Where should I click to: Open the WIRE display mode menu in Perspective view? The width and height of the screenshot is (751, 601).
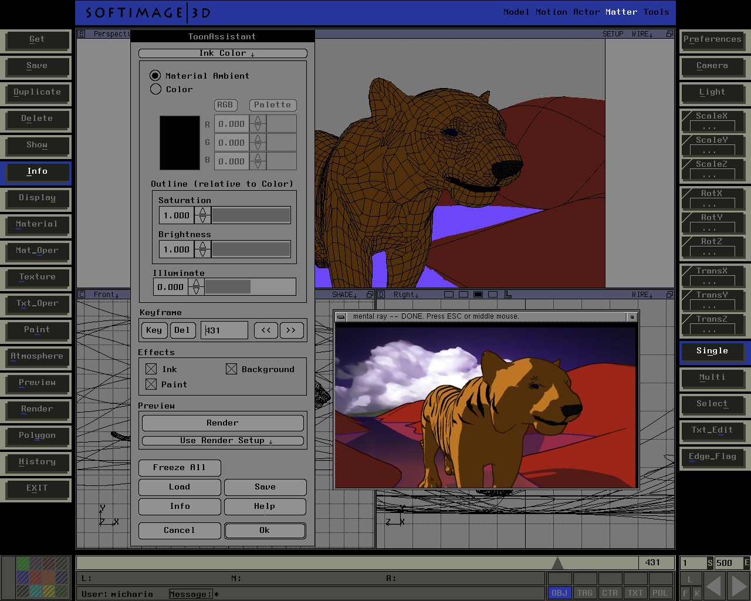click(x=642, y=34)
